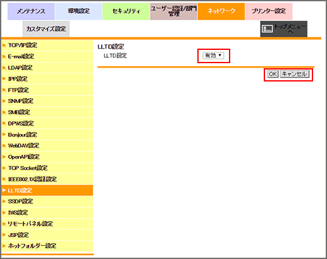The height and width of the screenshot is (259, 327).
Task: Confirm with the OK button
Action: click(x=273, y=74)
